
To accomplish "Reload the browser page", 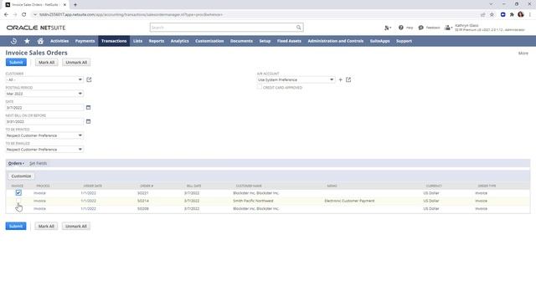I will [24, 15].
